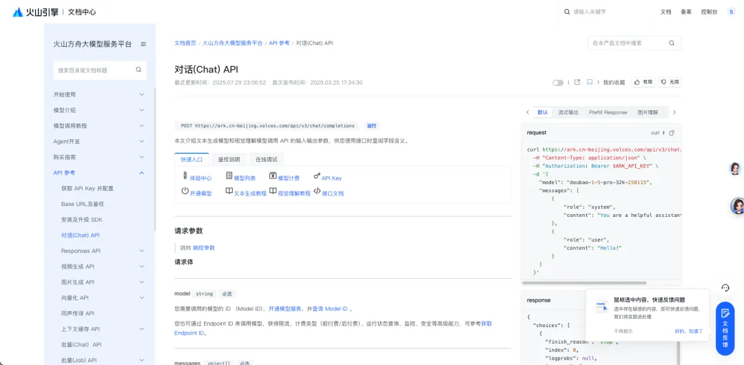This screenshot has height=365, width=744.
Task: Click the 火山引擎 logo
Action: pos(36,12)
